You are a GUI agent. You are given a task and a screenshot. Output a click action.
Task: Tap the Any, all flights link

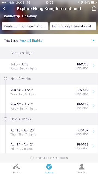31,41
